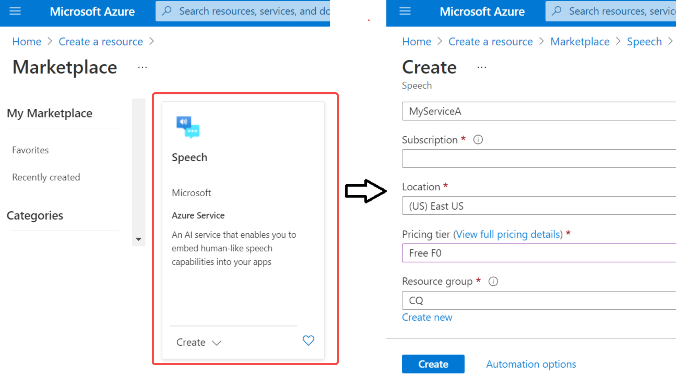Click the search magnifier in the right search bar
This screenshot has height=376, width=676.
pyautogui.click(x=557, y=11)
